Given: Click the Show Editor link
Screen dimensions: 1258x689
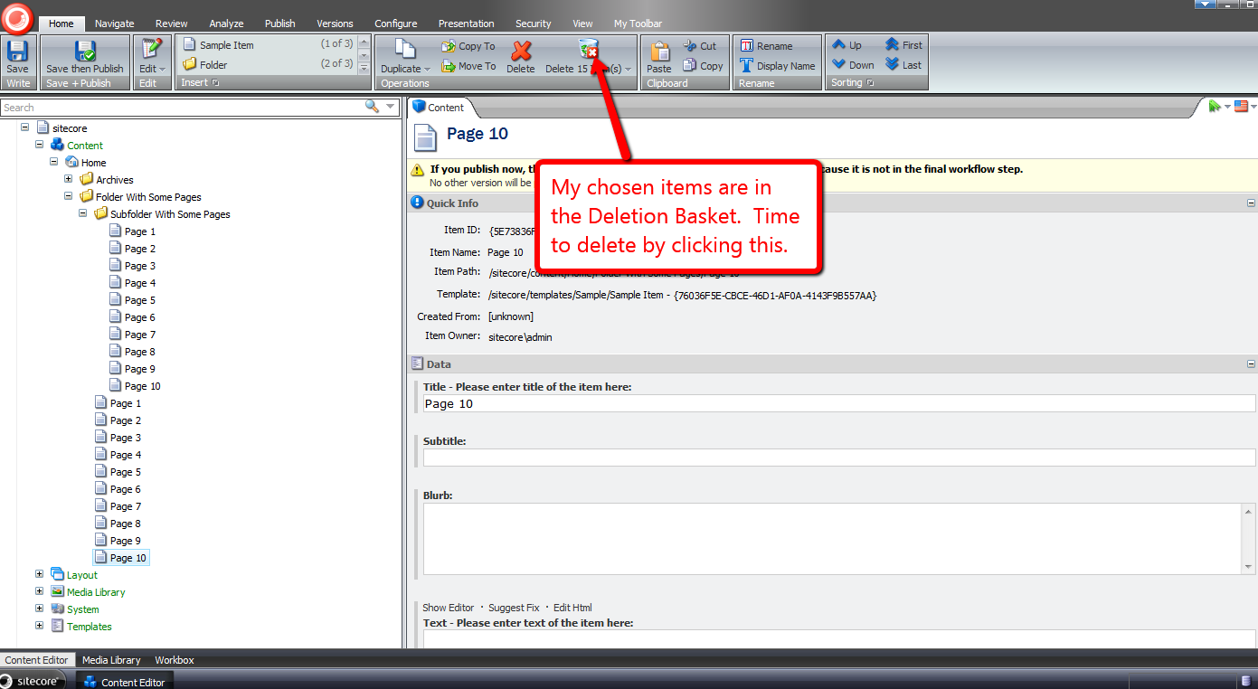Looking at the screenshot, I should [448, 608].
